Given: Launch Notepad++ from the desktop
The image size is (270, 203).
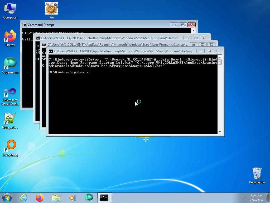Looking at the screenshot, I should click(10, 121).
